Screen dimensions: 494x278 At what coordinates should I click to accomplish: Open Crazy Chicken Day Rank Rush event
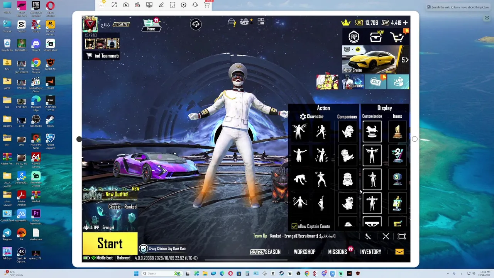tap(163, 249)
